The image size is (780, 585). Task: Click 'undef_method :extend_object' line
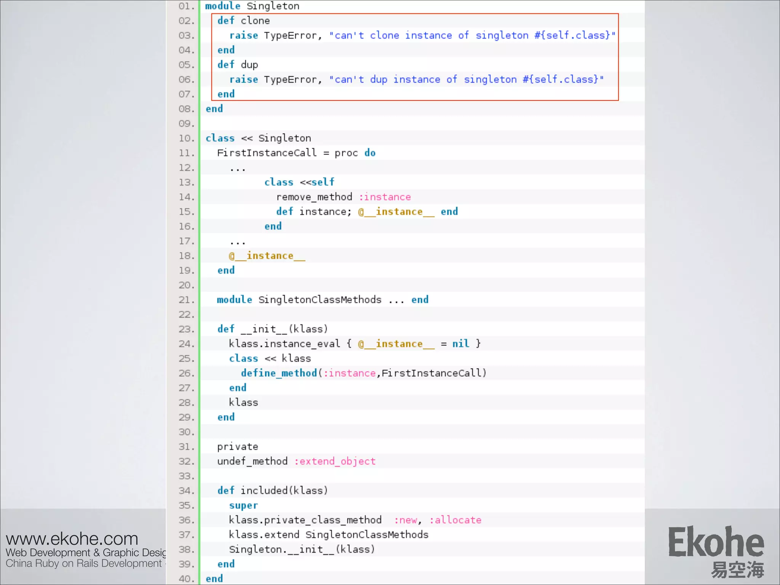click(296, 462)
